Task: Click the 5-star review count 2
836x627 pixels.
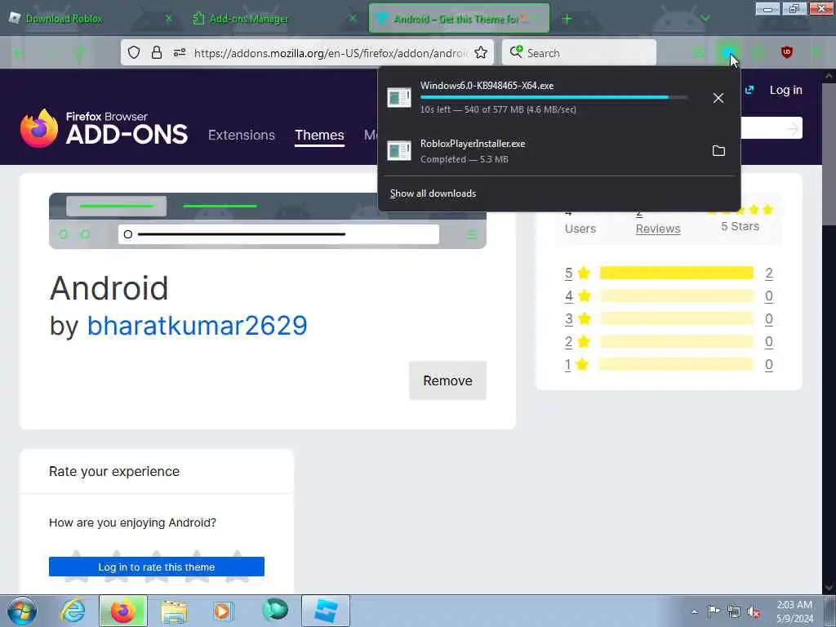Action: [x=769, y=273]
